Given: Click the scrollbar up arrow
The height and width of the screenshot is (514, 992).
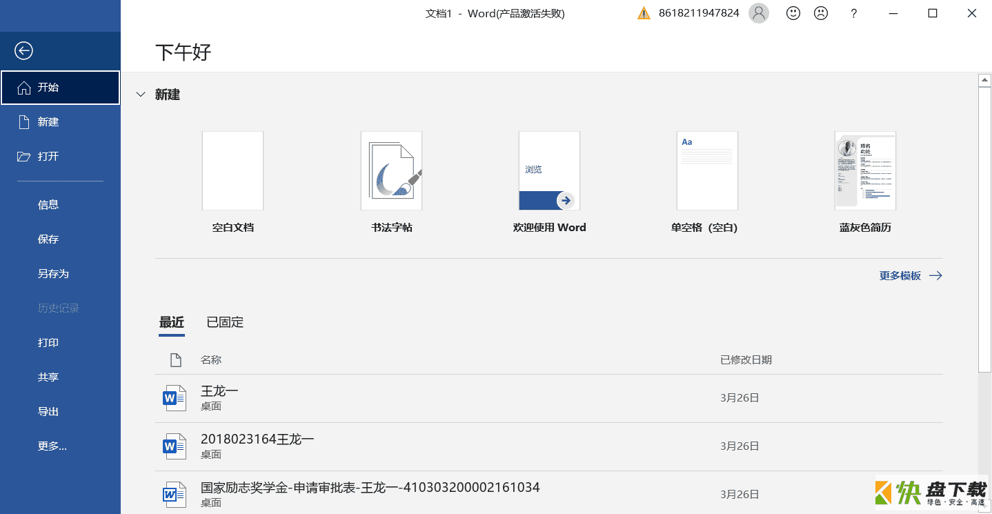Looking at the screenshot, I should tap(985, 81).
